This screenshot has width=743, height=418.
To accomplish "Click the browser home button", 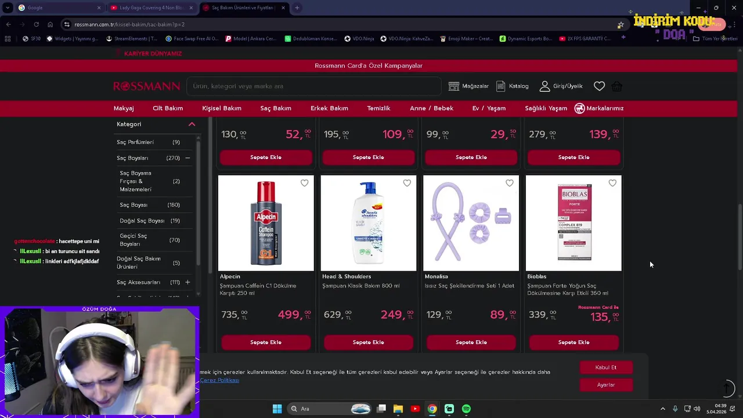I will click(x=50, y=24).
